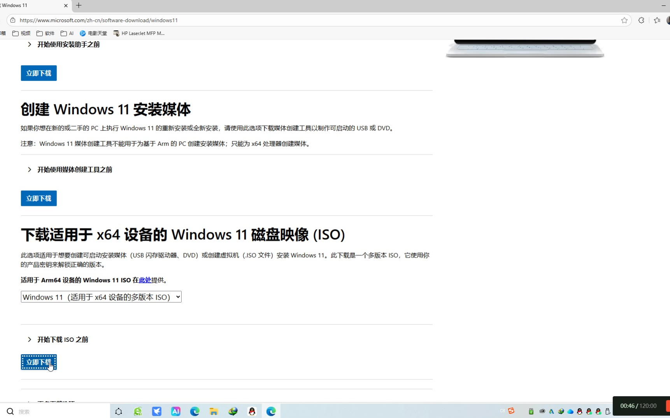
Task: Click the eye-shaped tray icon
Action: (x=542, y=411)
